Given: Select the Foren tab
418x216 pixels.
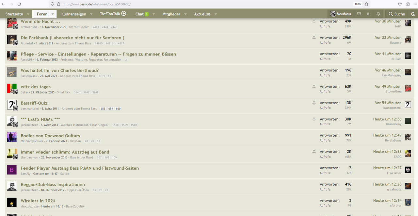Looking at the screenshot, I should 42,14.
